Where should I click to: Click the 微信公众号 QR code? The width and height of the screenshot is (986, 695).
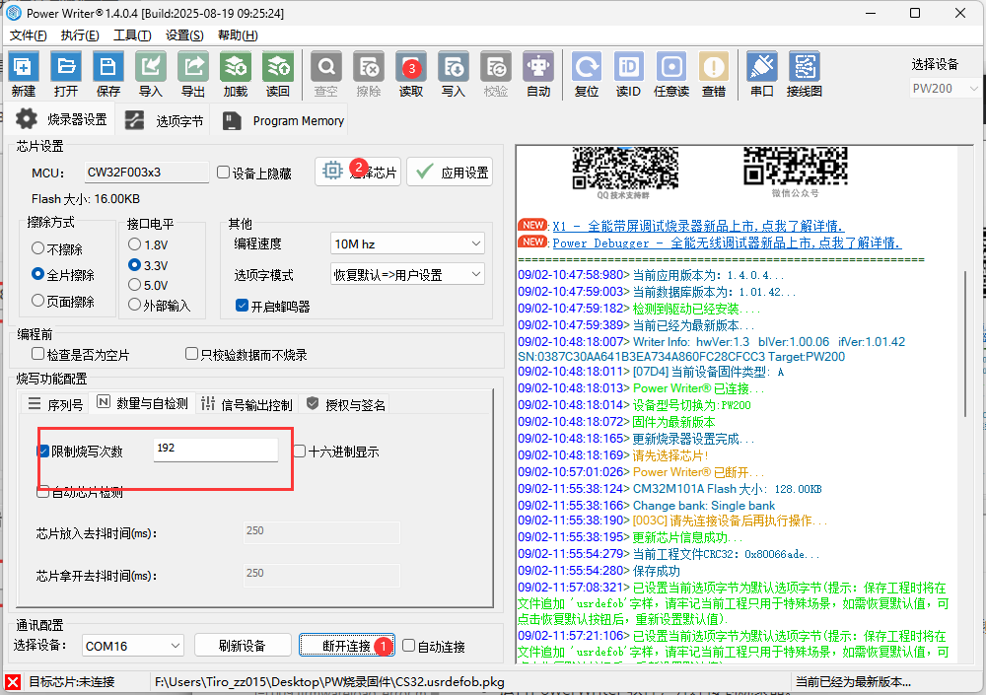(796, 166)
